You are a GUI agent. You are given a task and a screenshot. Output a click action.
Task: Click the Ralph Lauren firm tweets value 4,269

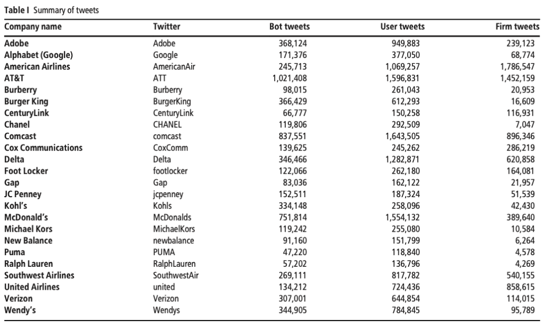pyautogui.click(x=524, y=264)
